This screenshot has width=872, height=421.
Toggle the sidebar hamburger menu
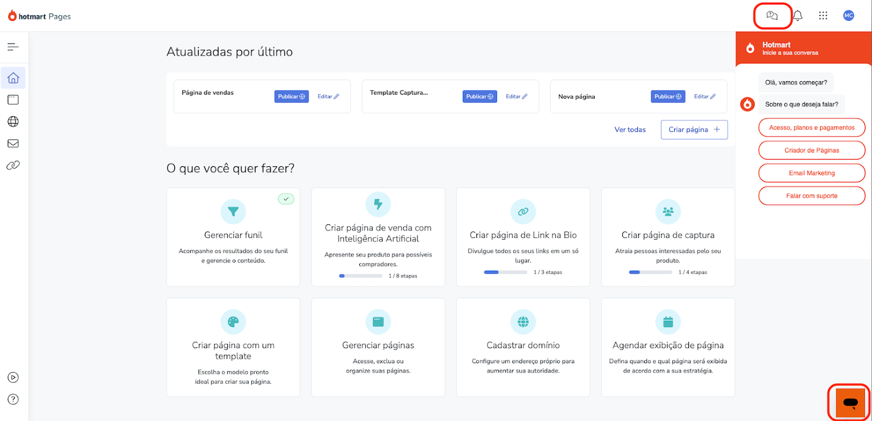[x=13, y=47]
